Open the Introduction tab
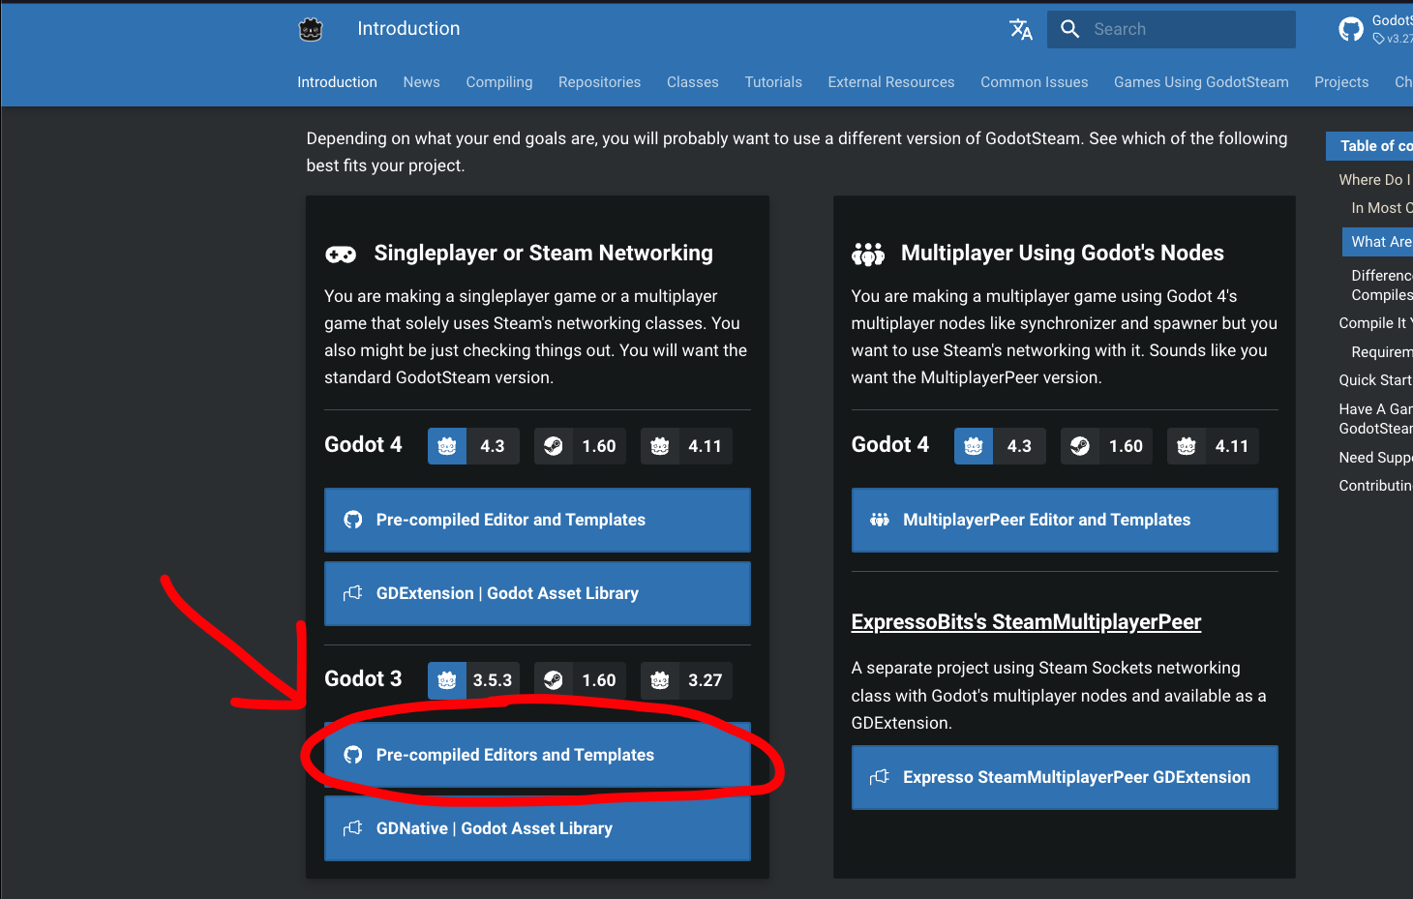 [337, 82]
